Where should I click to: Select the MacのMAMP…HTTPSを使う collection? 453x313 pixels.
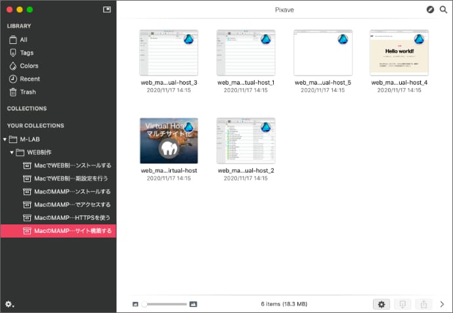tap(72, 217)
